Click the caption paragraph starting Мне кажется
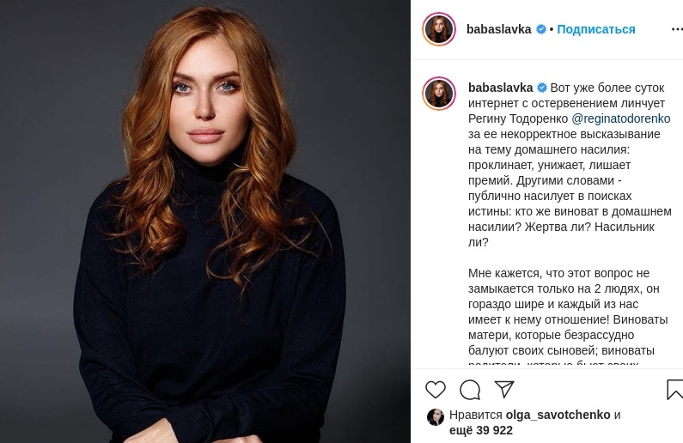Viewport: 683px width, 443px height. pos(568,312)
